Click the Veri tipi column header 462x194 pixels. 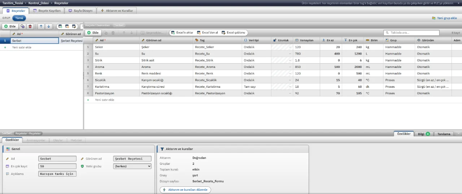256,40
